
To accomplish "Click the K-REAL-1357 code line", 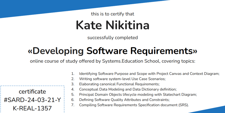I will tap(32, 108).
